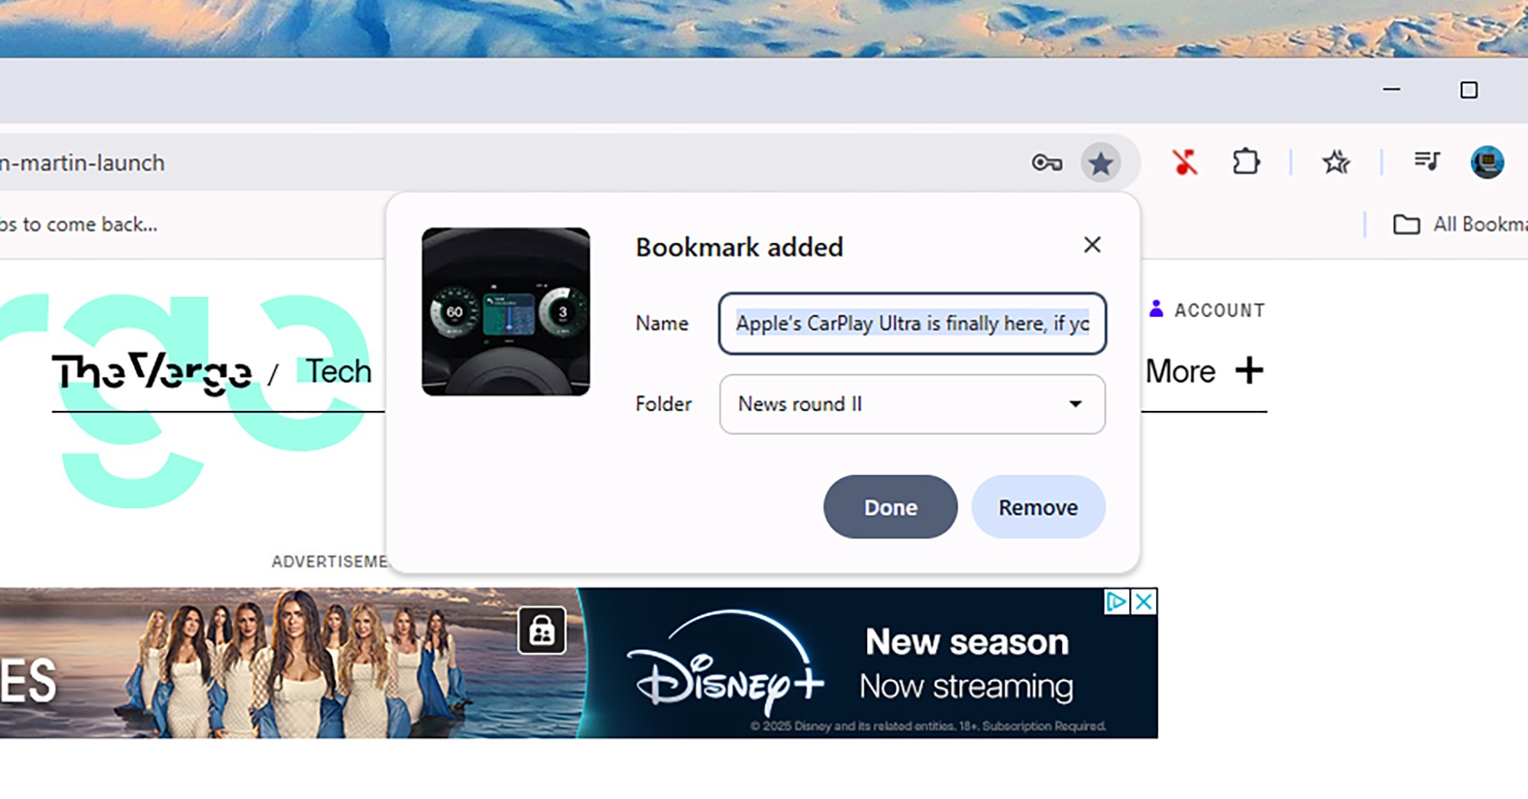Open the red scissors extension icon

tap(1185, 162)
